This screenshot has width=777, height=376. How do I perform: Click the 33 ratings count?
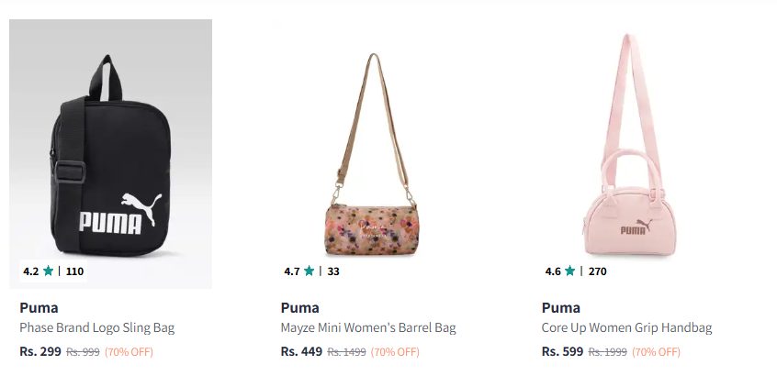(x=333, y=271)
